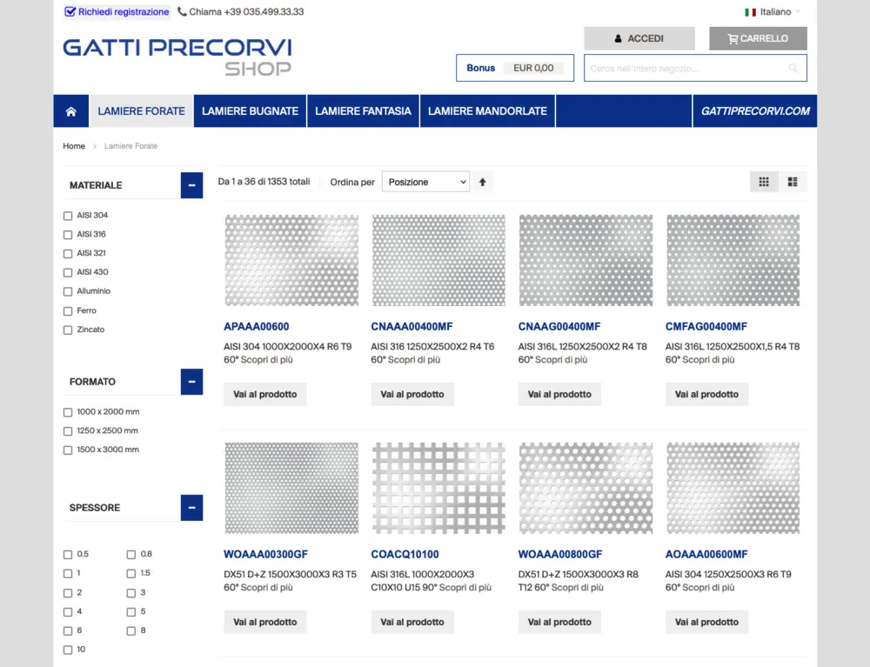
Task: Check the 1000 x 2000 mm format
Action: point(68,412)
